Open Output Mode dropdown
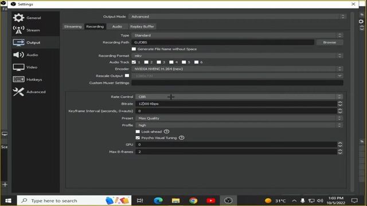367x206 pixels. [x=237, y=17]
